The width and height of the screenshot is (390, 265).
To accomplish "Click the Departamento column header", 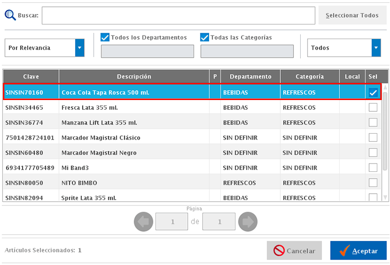I will click(x=251, y=77).
